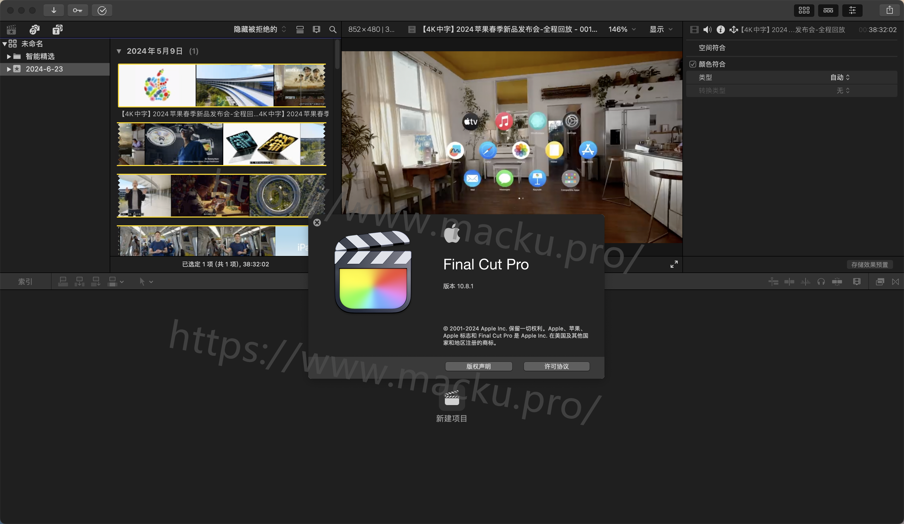Screen dimensions: 904x524
Task: Open the keyword editor key icon
Action: point(78,10)
